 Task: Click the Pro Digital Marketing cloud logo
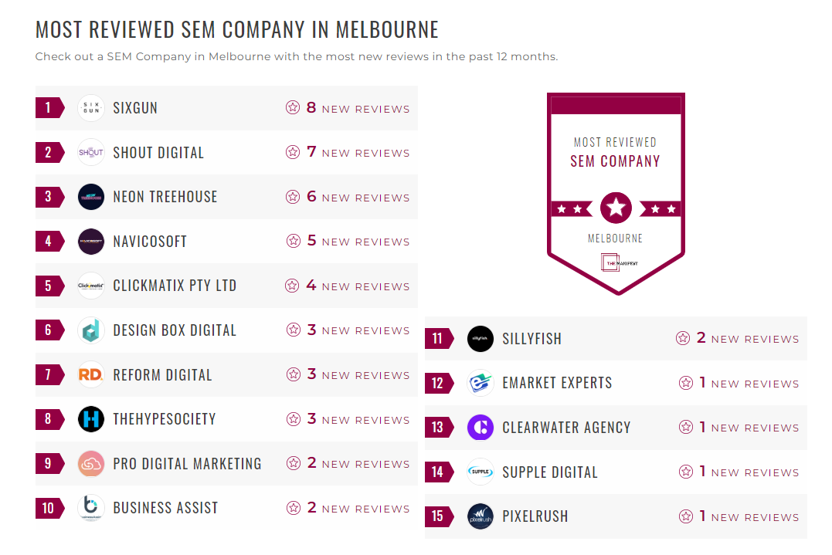point(91,464)
